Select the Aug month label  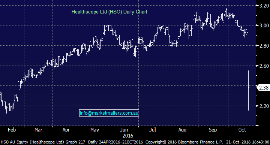[182, 130]
